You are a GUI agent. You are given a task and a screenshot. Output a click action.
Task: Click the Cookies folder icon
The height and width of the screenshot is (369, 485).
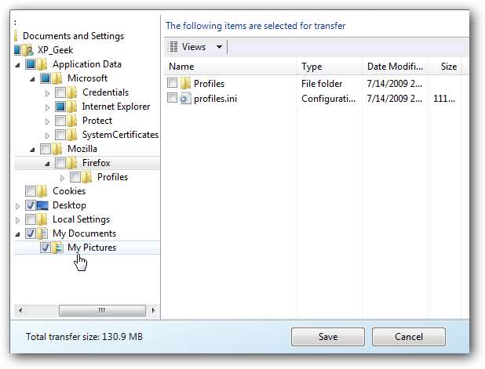tap(42, 191)
